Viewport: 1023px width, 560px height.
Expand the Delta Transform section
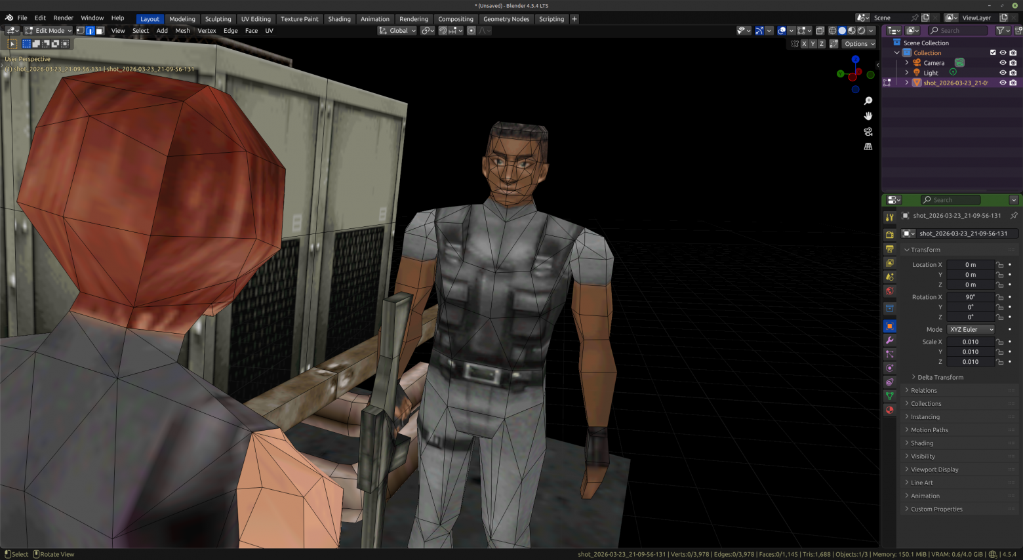pyautogui.click(x=940, y=377)
